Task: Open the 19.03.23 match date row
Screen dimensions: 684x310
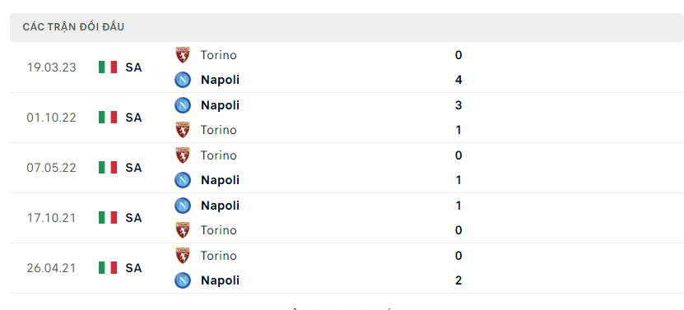Action: coord(347,67)
